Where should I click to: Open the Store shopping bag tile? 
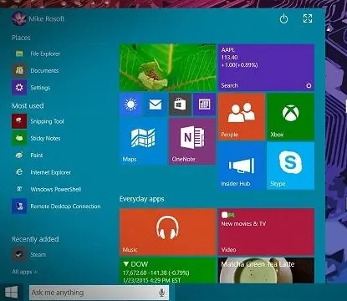coord(180,105)
